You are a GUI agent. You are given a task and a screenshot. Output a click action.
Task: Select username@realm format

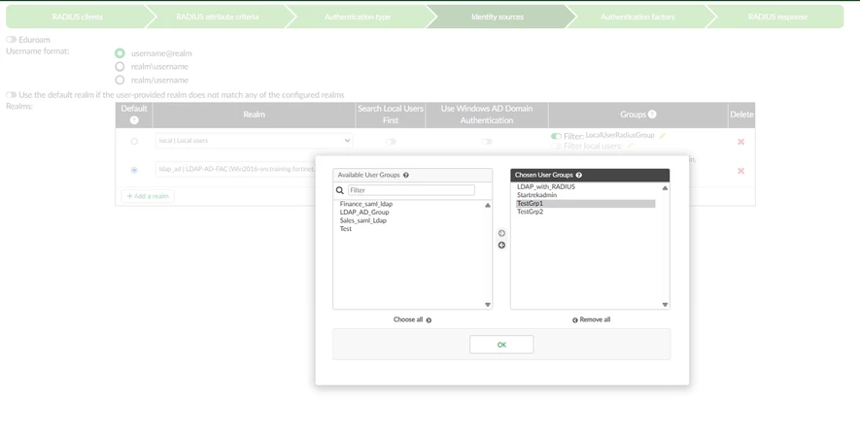click(120, 53)
